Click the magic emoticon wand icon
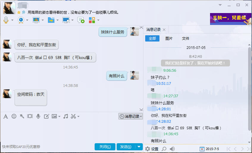This screenshot has height=153, width=252. (x=22, y=116)
